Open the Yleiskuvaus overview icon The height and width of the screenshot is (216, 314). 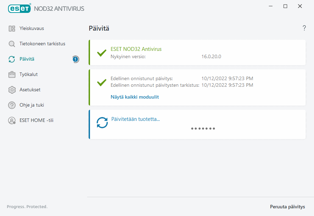pos(12,29)
